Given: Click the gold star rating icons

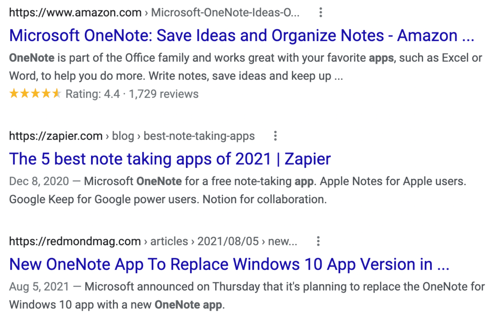Looking at the screenshot, I should [x=35, y=93].
